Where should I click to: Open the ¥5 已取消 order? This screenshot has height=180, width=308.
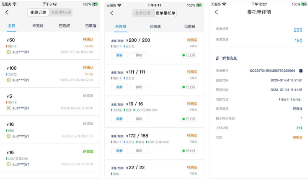click(50, 102)
